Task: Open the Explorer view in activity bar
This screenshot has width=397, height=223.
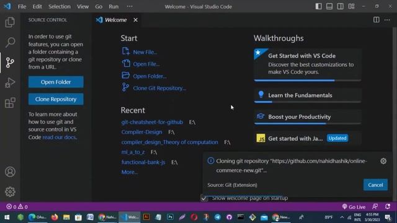Action: [x=10, y=22]
